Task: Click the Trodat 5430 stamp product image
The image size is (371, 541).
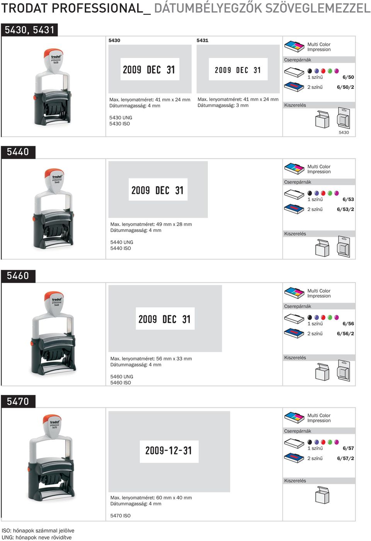Action: click(x=54, y=87)
